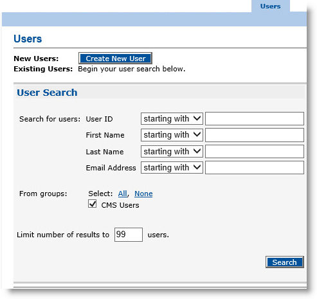Click the CMS Users label text
The width and height of the screenshot is (317, 299).
(x=120, y=205)
